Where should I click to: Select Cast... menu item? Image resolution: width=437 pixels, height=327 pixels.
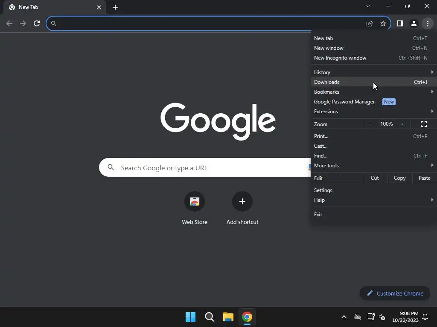(x=373, y=146)
